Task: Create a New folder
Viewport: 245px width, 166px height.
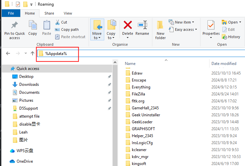Action: pos(160,30)
